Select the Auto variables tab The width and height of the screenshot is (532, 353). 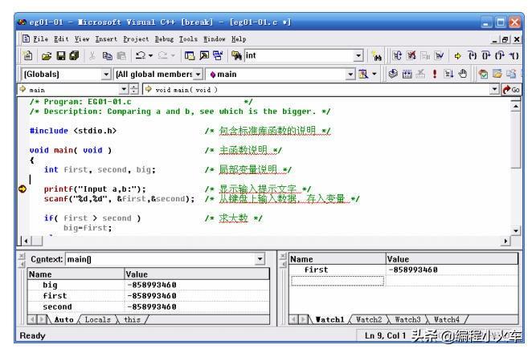click(x=63, y=320)
